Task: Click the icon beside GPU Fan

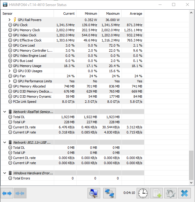Action: point(10,76)
